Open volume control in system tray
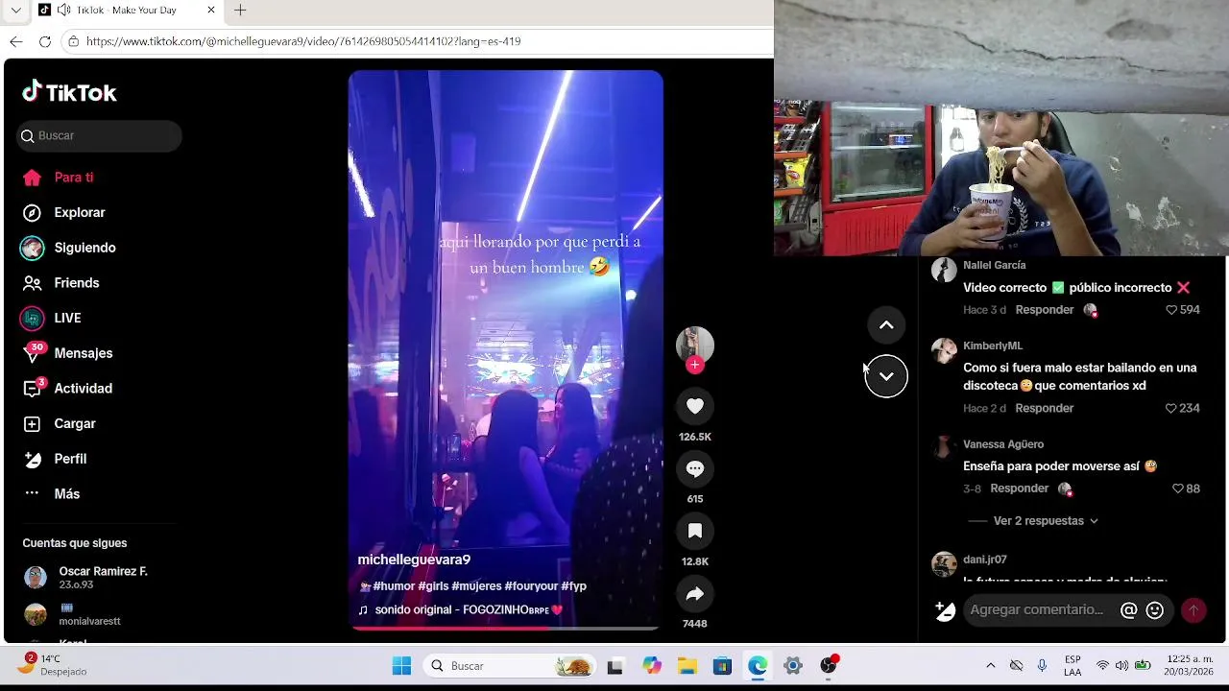The height and width of the screenshot is (691, 1229). [1121, 665]
